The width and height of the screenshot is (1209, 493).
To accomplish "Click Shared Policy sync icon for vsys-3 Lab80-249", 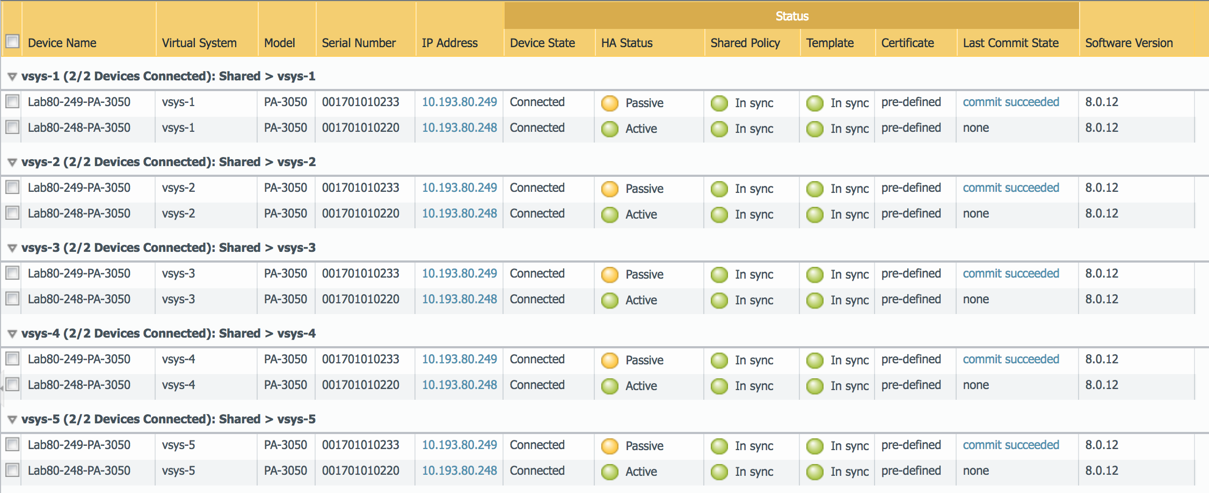I will pyautogui.click(x=719, y=274).
